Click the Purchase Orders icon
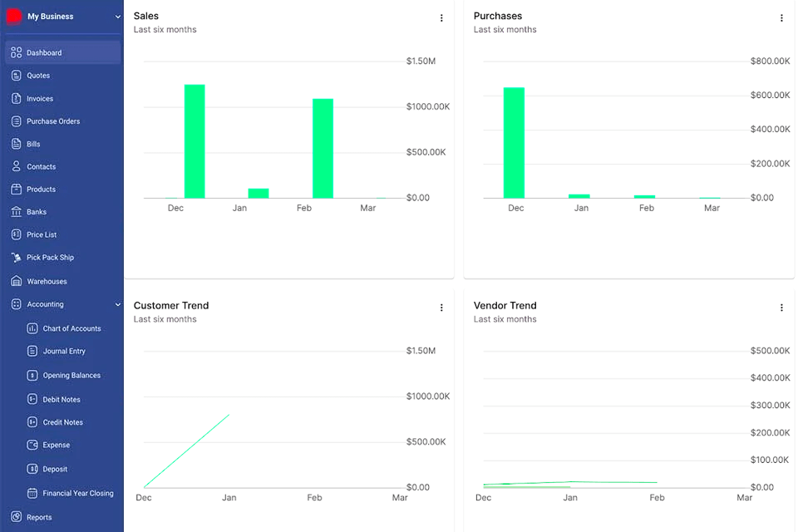The height and width of the screenshot is (532, 798). tap(17, 121)
